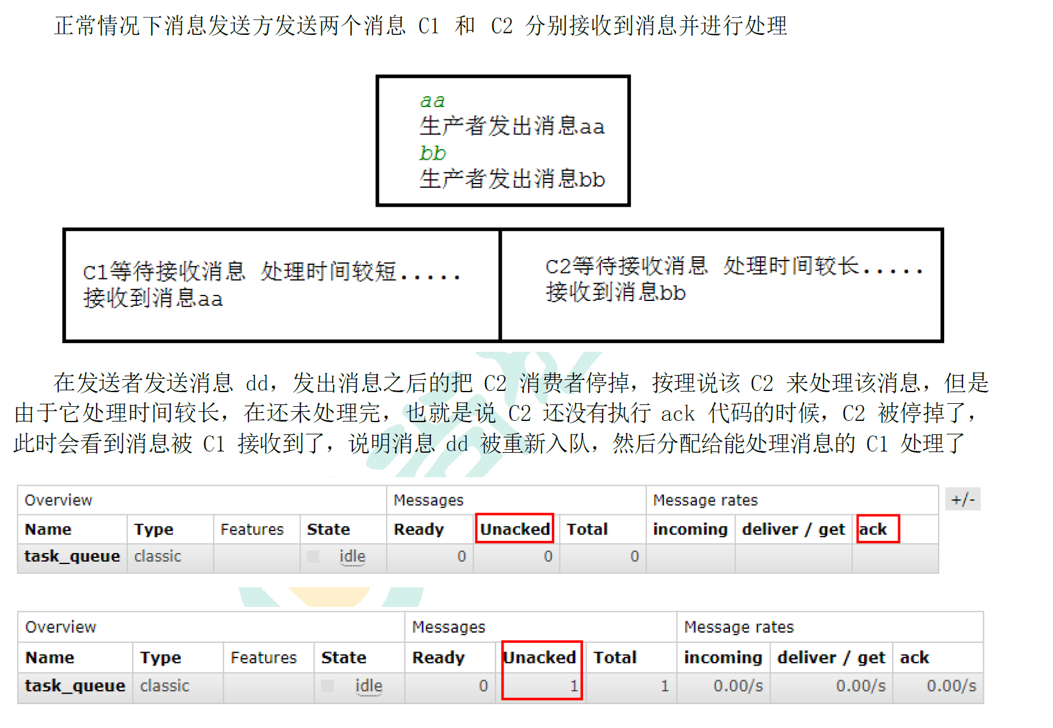1053x728 pixels.
Task: Click ack header in first table
Action: click(x=873, y=529)
